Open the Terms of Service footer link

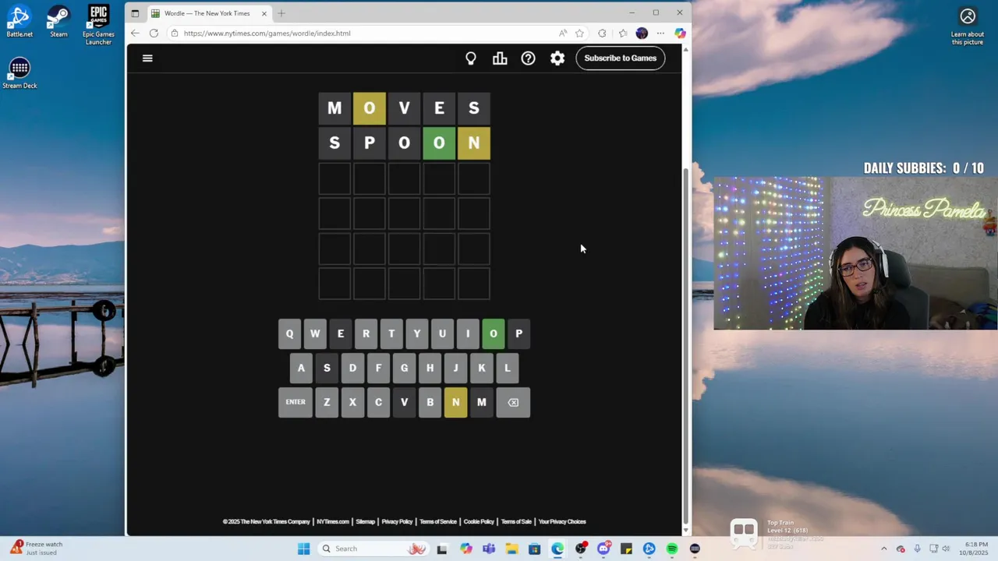(438, 522)
